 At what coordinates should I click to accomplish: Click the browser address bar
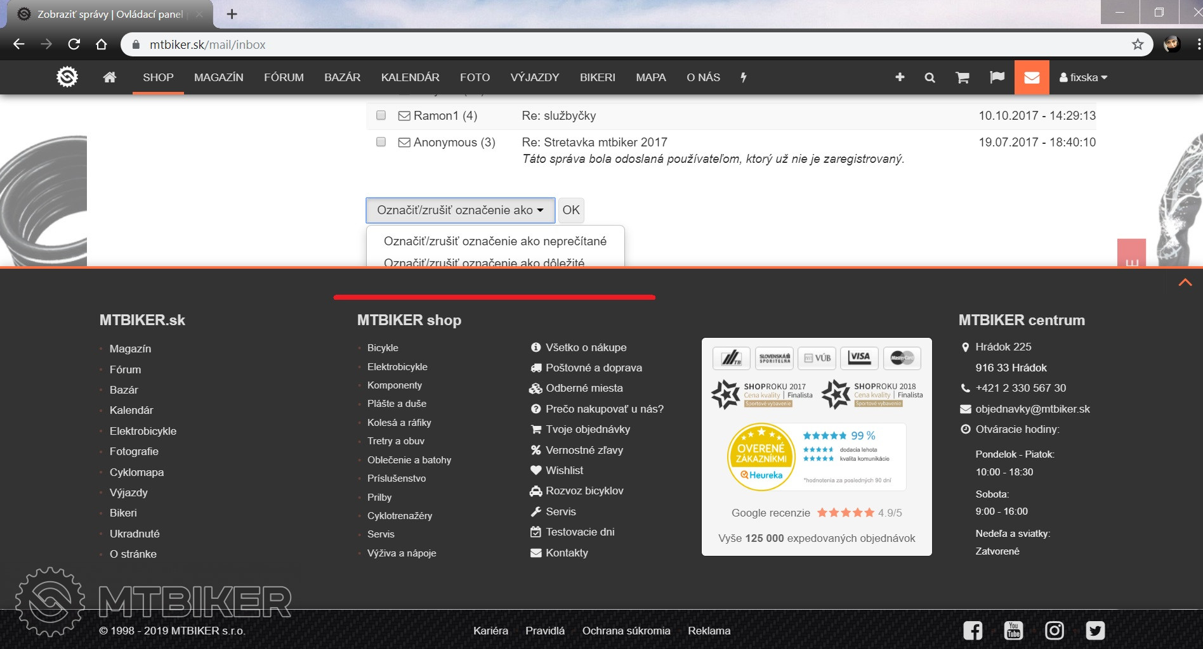click(634, 44)
